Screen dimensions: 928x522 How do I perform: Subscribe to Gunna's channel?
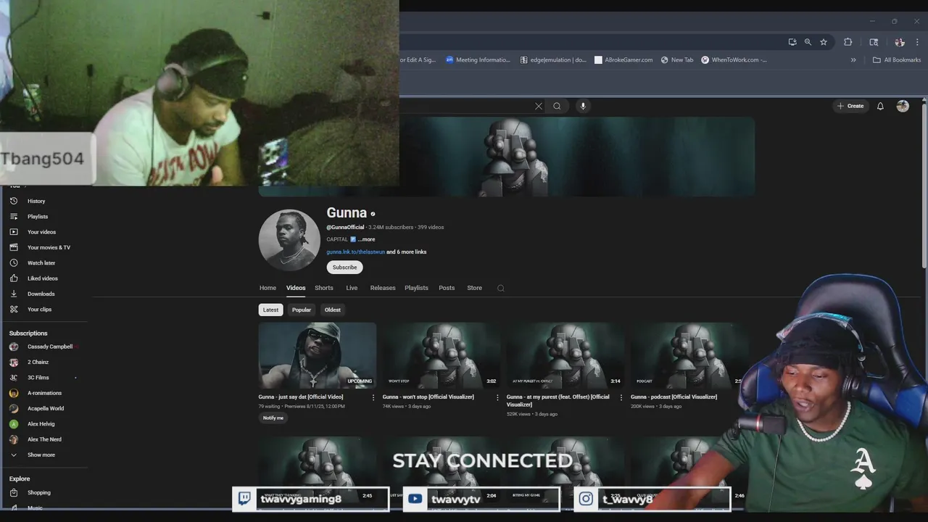344,267
